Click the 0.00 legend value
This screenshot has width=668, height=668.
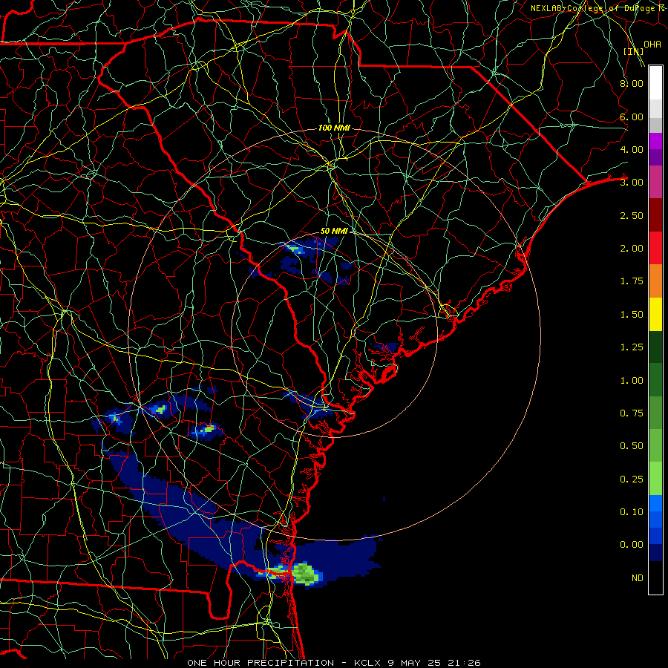[x=632, y=545]
